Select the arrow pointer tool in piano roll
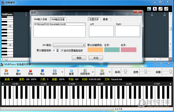Image resolution: width=174 pixels, height=112 pixels. click(155, 9)
